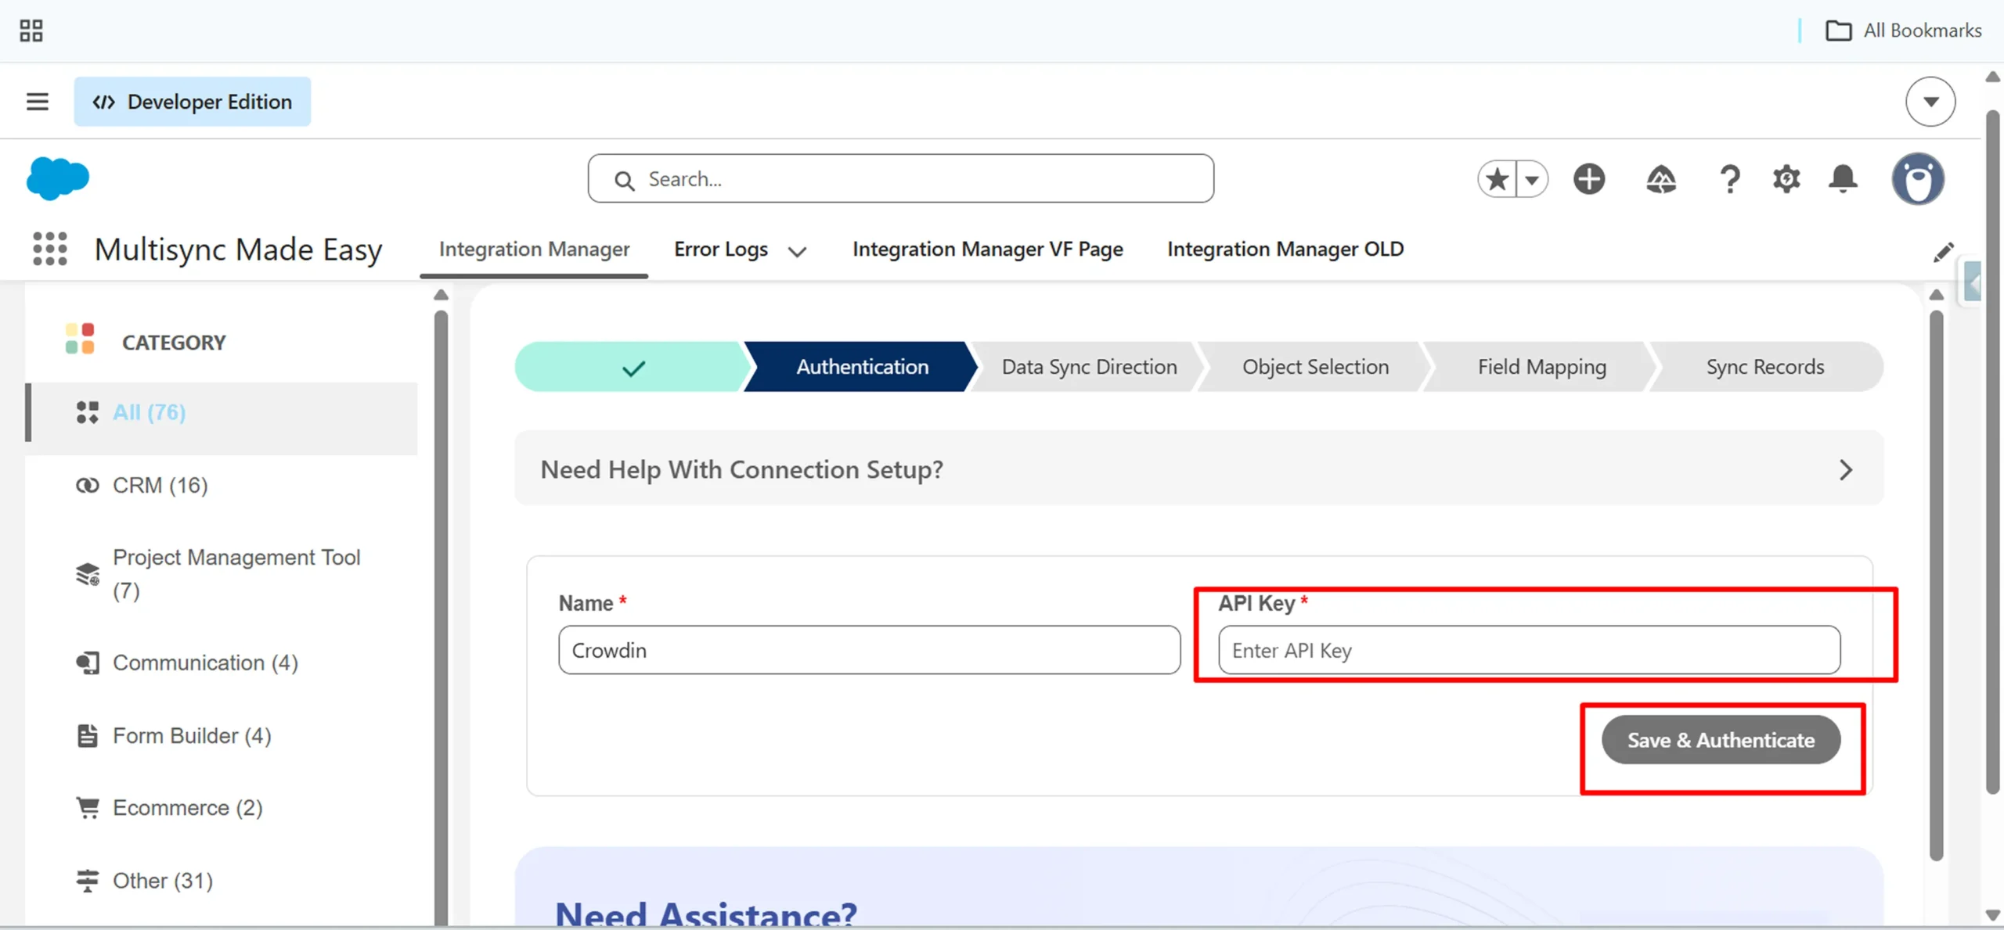Open the user profile avatar
This screenshot has width=2004, height=930.
click(x=1918, y=179)
